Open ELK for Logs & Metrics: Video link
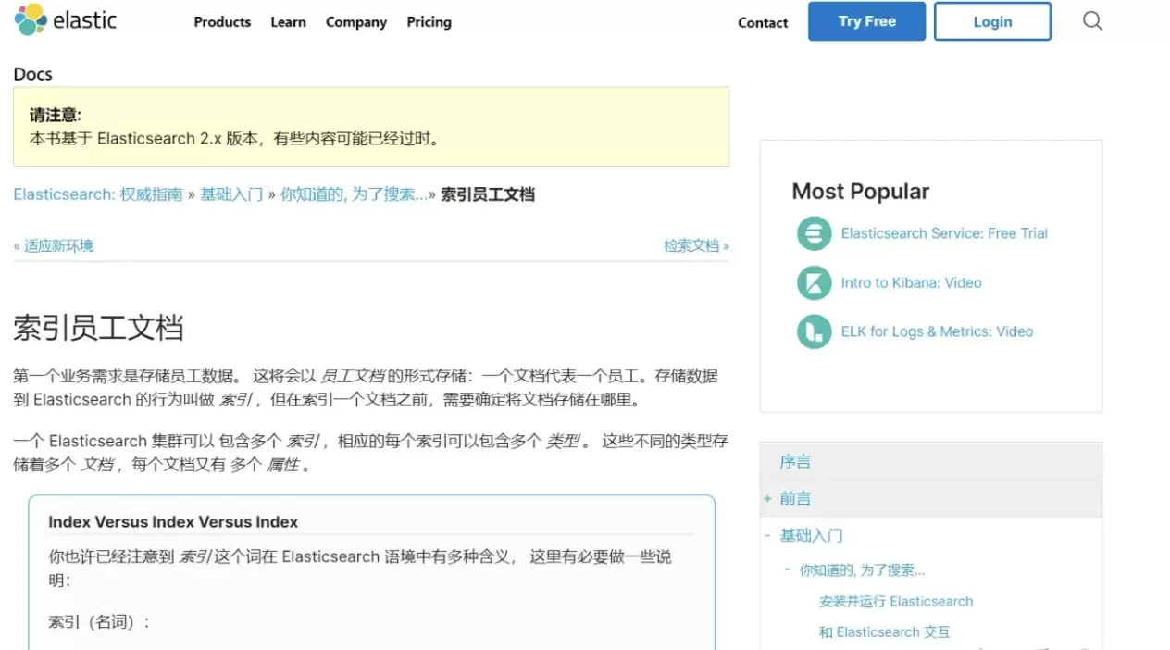The image size is (1170, 650). (x=937, y=331)
